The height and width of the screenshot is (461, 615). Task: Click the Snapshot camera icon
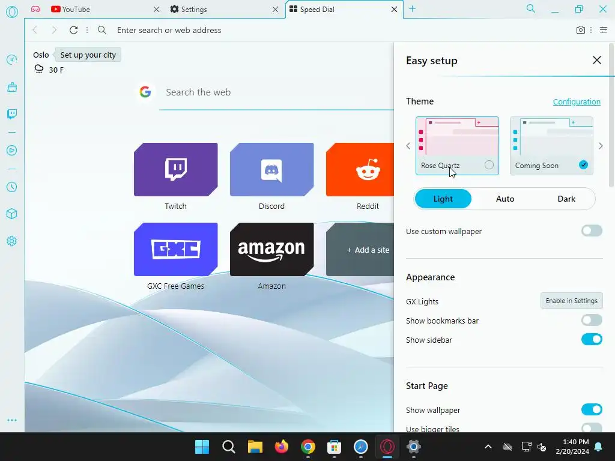[x=581, y=30]
